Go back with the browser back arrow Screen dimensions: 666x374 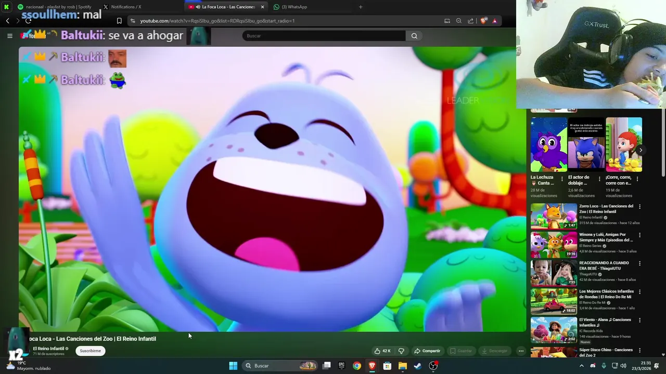(x=8, y=21)
